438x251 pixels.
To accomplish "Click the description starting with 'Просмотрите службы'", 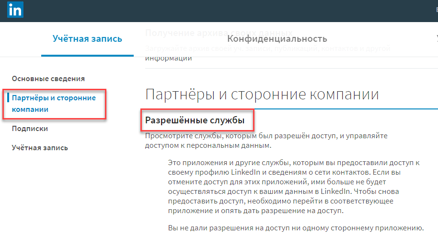I will pyautogui.click(x=266, y=141).
